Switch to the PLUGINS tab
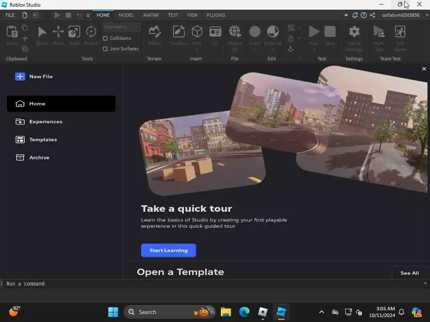430x322 pixels. click(x=216, y=15)
